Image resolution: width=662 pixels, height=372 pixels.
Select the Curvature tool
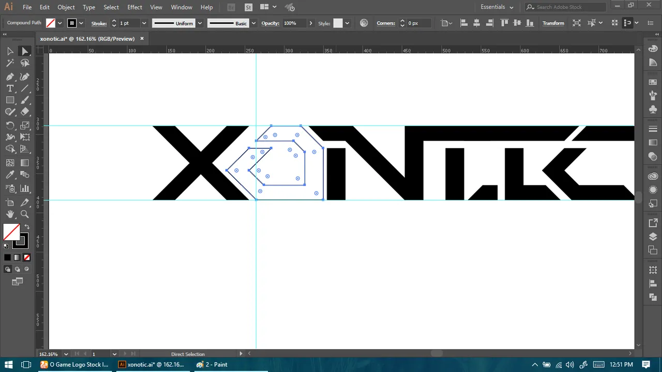coord(24,76)
